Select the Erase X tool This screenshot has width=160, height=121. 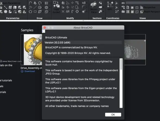[x=63, y=11]
